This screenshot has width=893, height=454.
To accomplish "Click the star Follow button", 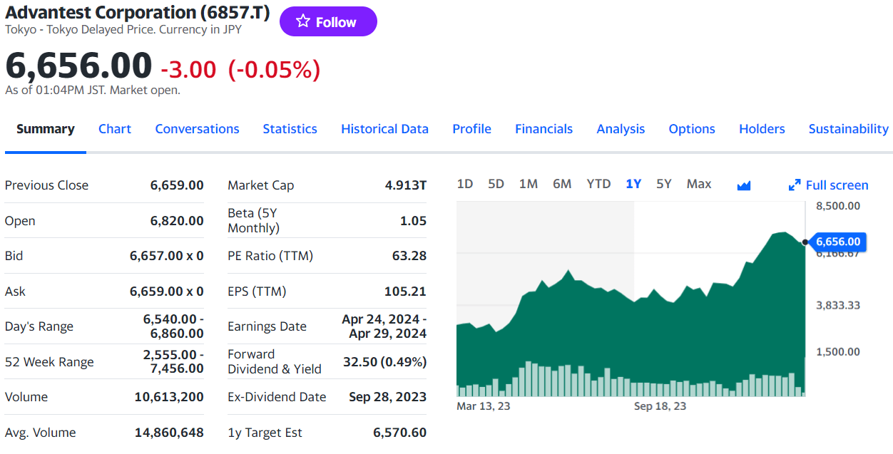I will [328, 22].
